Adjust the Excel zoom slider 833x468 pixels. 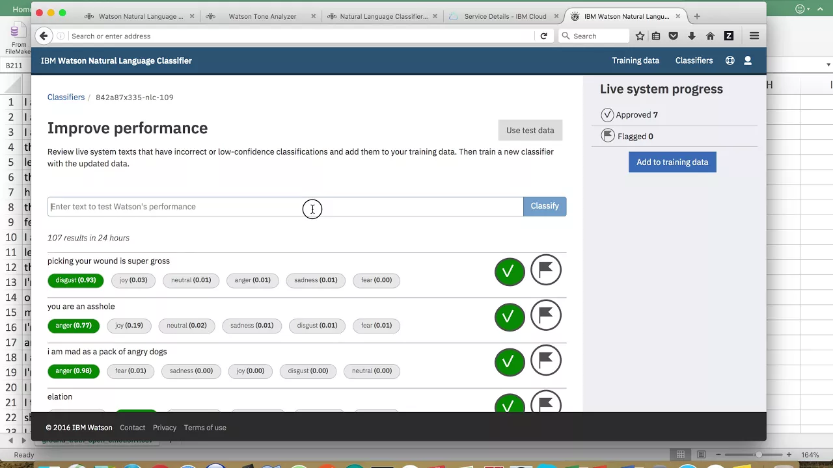click(x=759, y=455)
